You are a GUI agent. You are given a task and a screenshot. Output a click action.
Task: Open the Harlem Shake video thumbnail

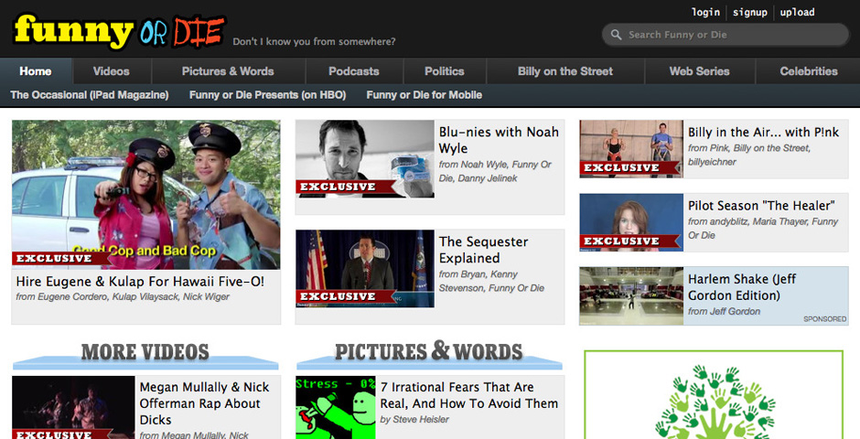coord(631,296)
